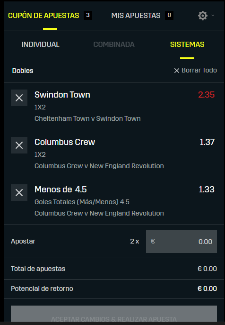225x325 pixels.
Task: Switch to the Combinada tab
Action: click(x=114, y=45)
